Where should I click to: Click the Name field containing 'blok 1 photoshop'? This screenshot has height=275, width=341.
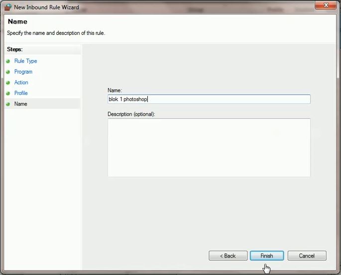coord(209,99)
